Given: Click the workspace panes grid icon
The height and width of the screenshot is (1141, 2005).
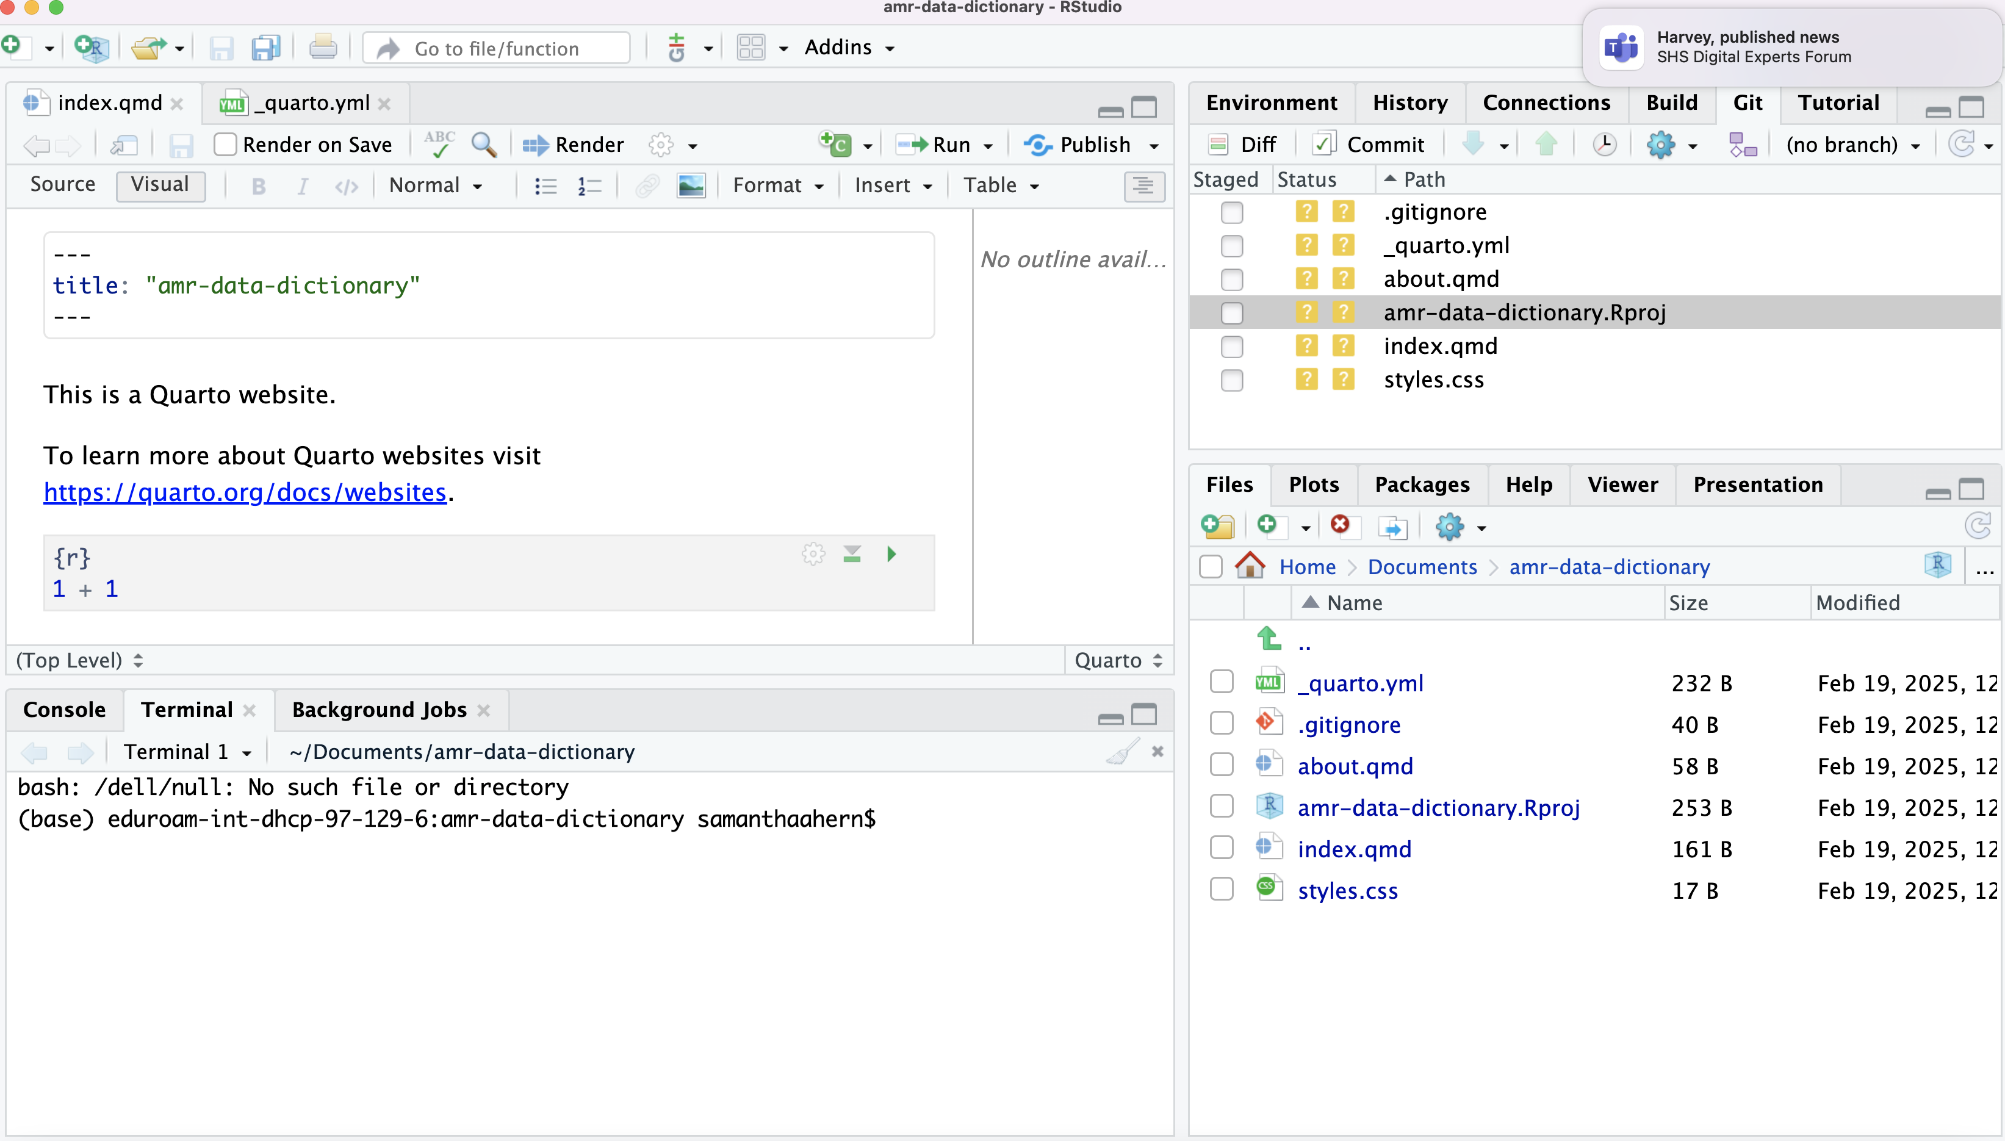Looking at the screenshot, I should 751,47.
